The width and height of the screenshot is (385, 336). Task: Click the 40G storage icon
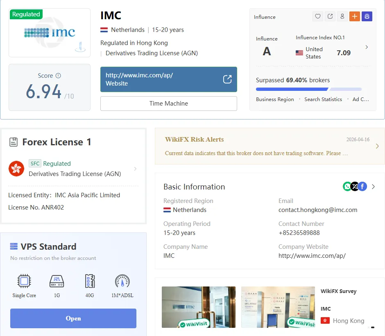(90, 281)
